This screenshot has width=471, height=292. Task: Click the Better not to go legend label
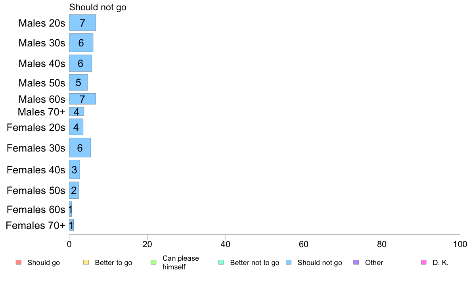coord(255,263)
